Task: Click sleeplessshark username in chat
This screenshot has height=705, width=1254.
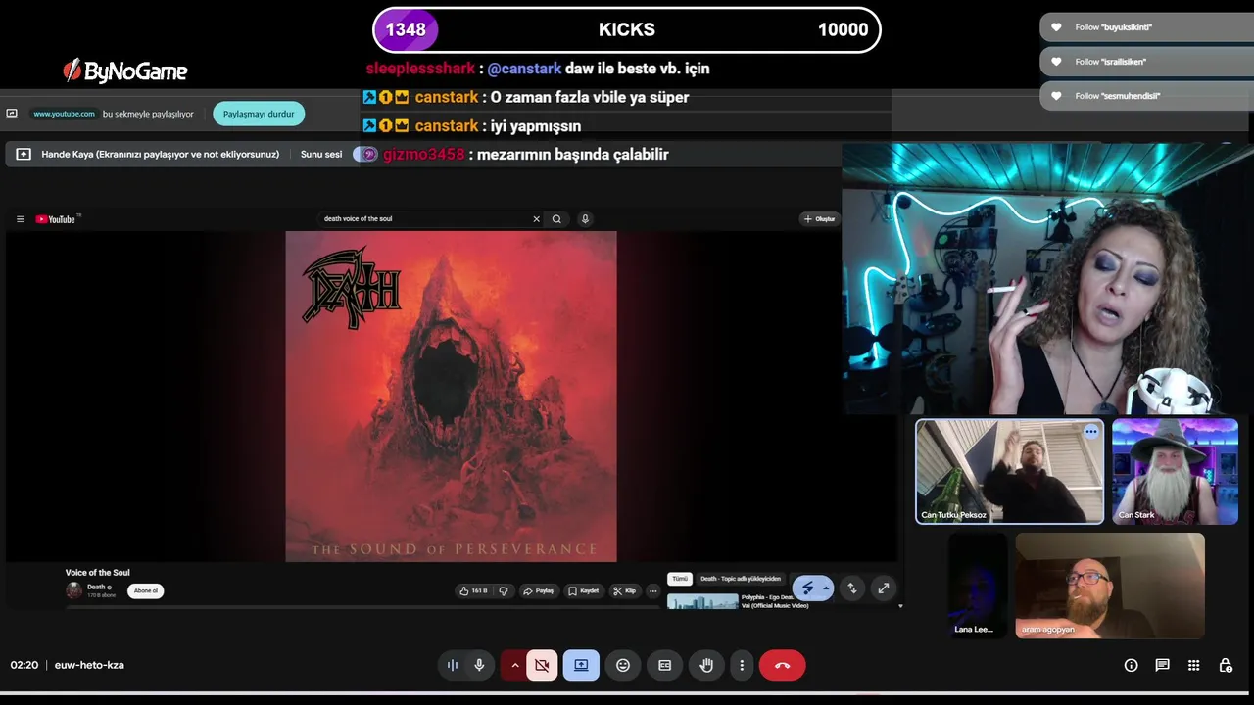Action: [420, 69]
